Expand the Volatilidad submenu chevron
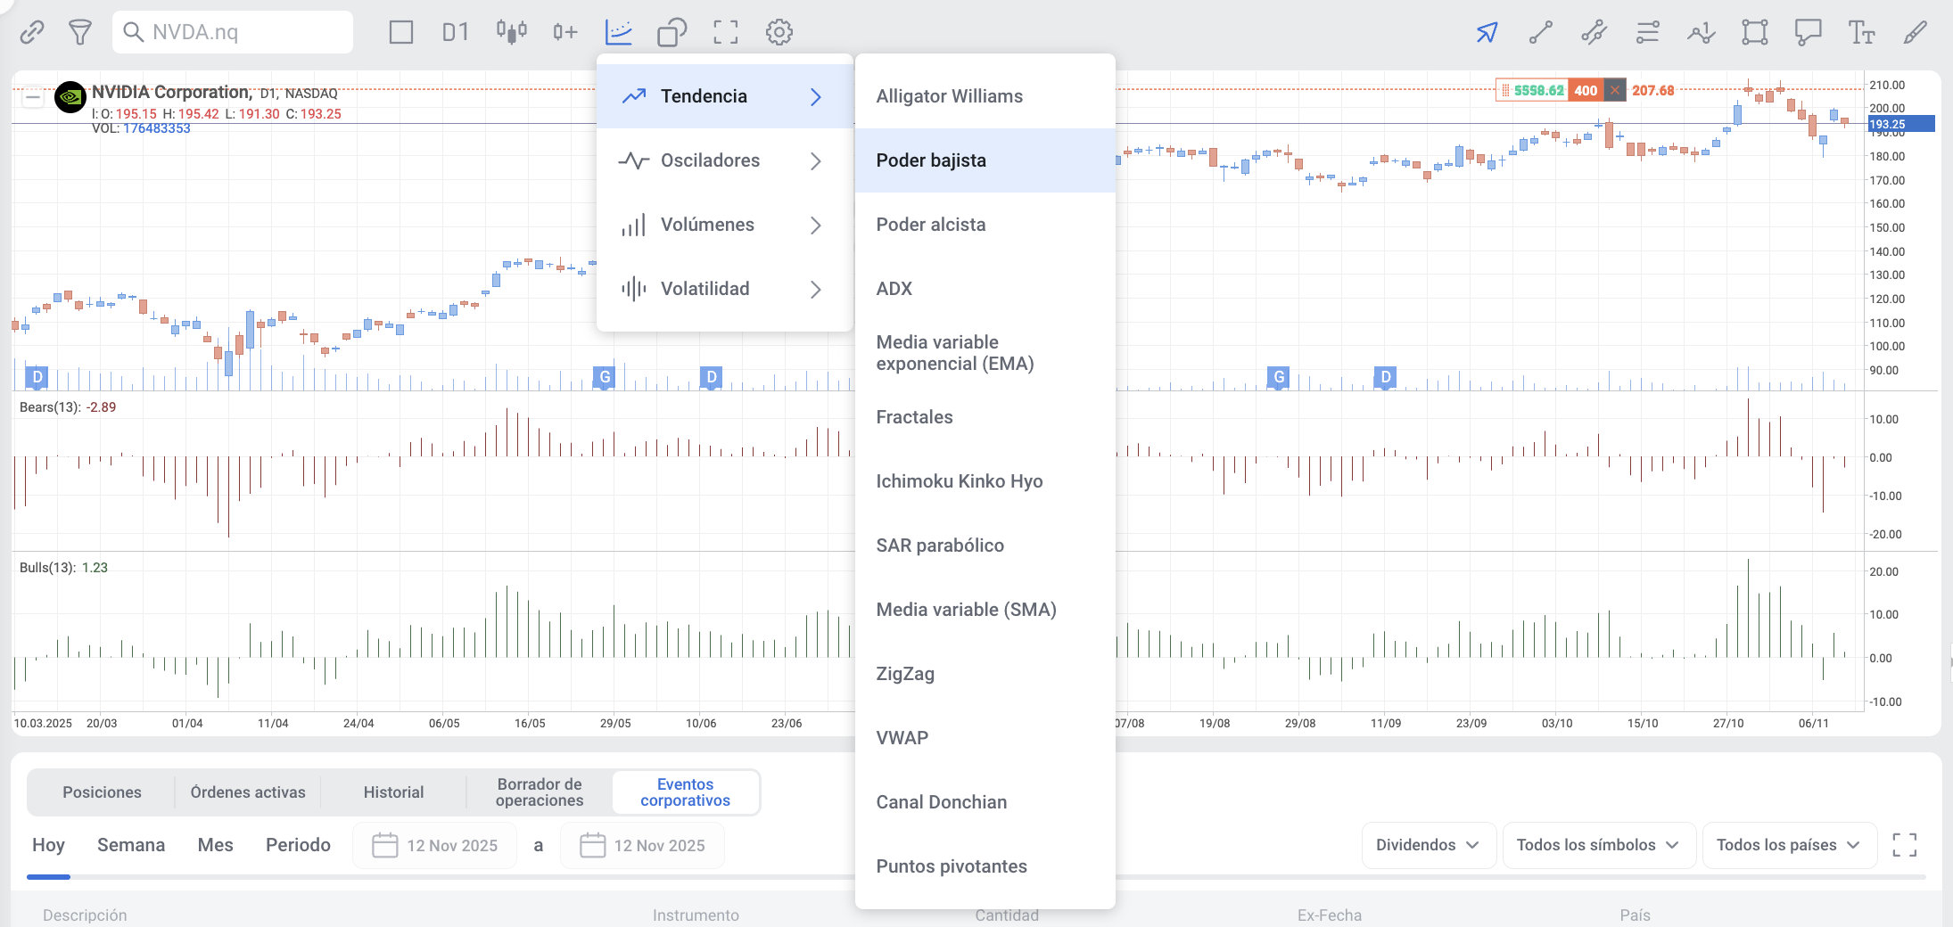This screenshot has width=1953, height=927. (x=815, y=289)
